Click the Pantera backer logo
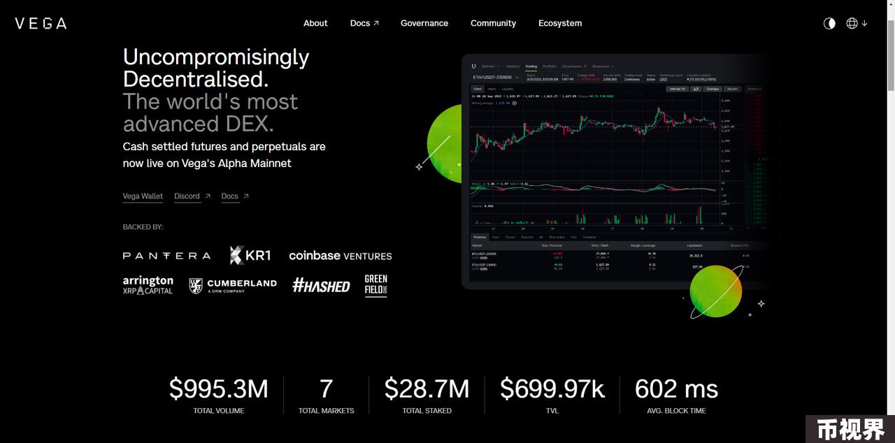Viewport: 895px width, 443px height. [x=166, y=256]
